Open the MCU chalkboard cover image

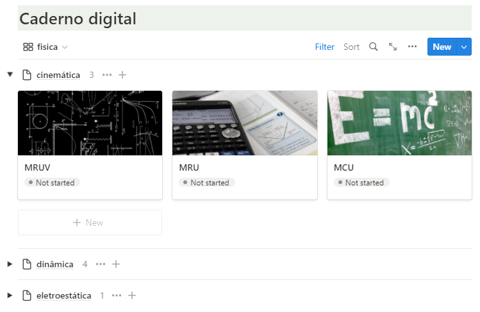(x=399, y=123)
